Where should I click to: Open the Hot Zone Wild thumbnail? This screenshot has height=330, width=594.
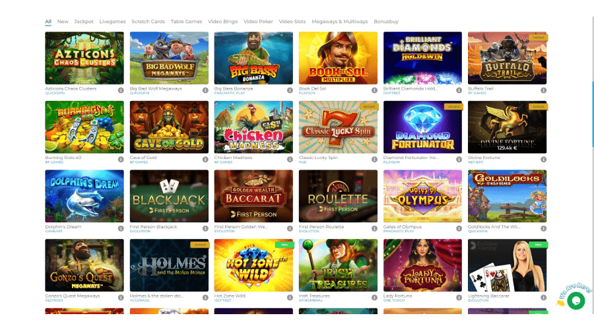[253, 265]
